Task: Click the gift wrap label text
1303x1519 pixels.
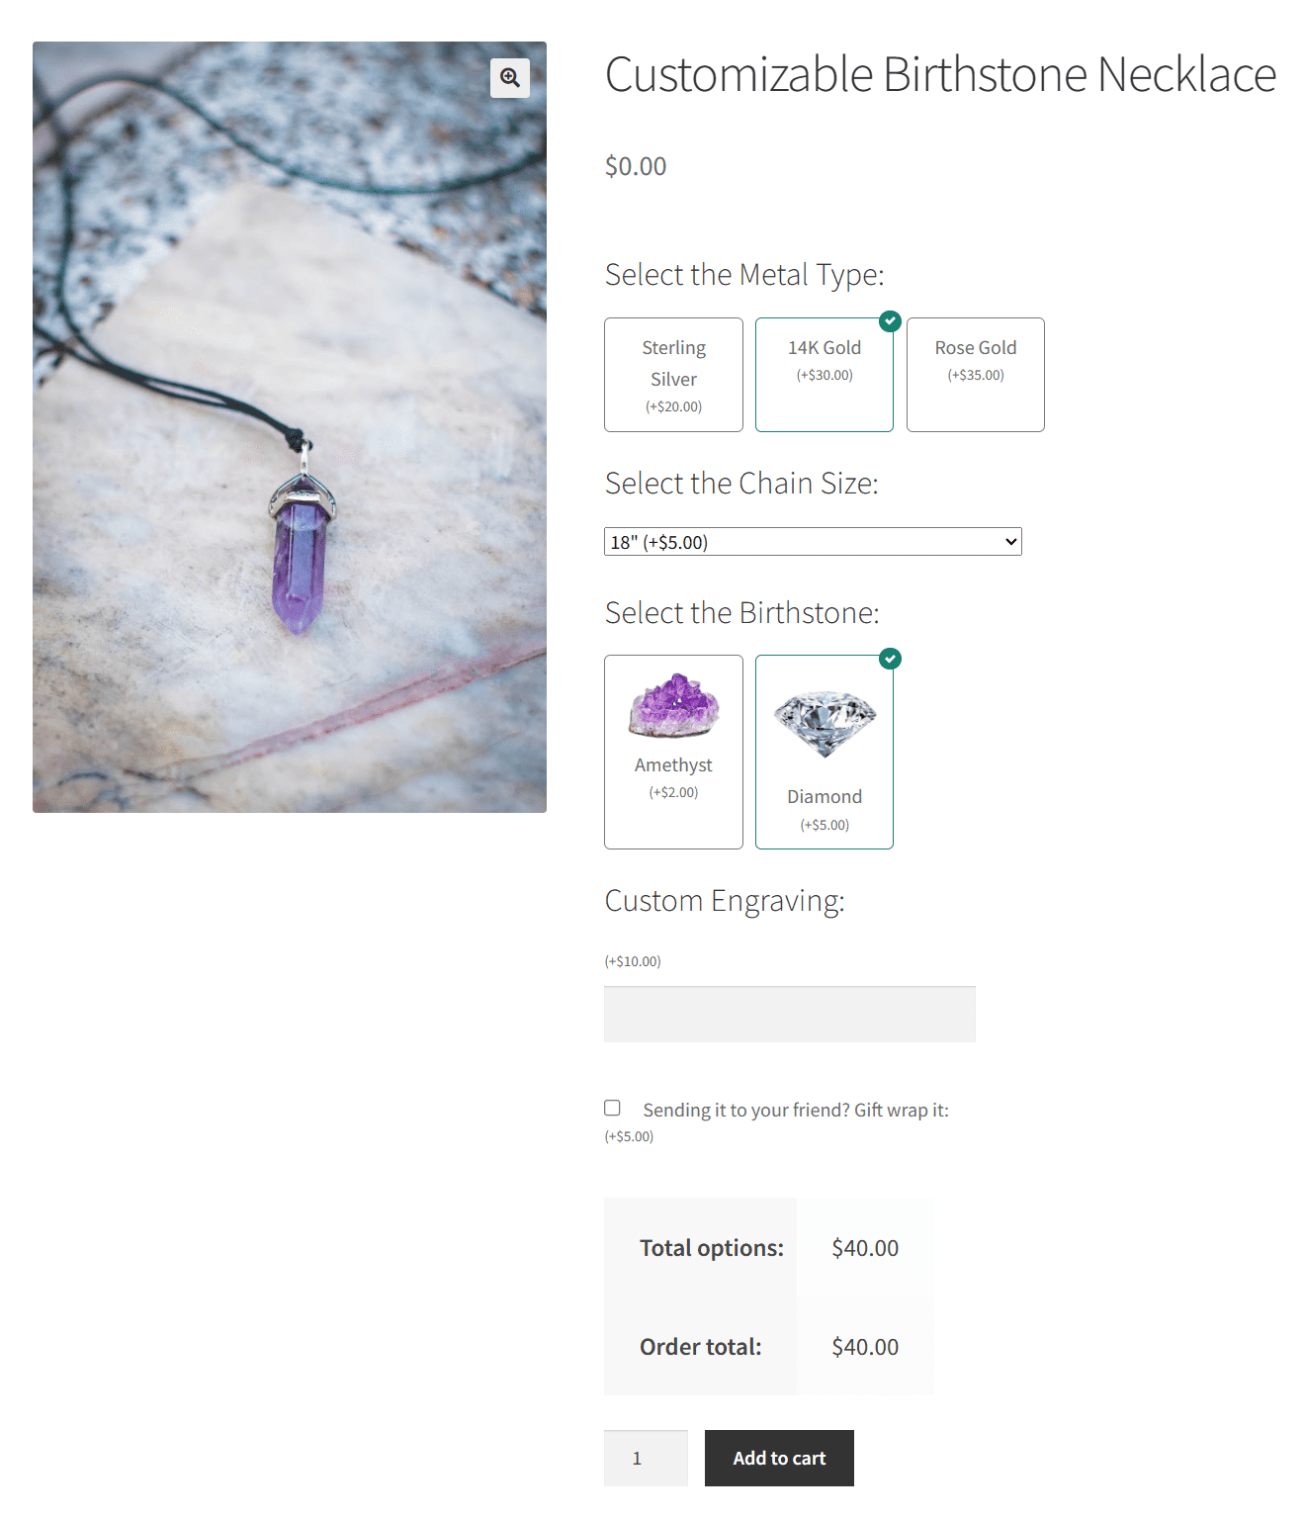Action: pos(796,1110)
